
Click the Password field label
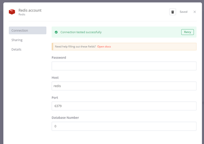pos(59,58)
